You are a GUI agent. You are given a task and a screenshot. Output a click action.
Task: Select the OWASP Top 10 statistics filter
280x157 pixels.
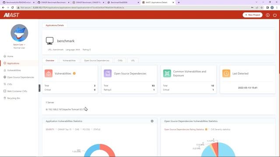click(x=64, y=130)
